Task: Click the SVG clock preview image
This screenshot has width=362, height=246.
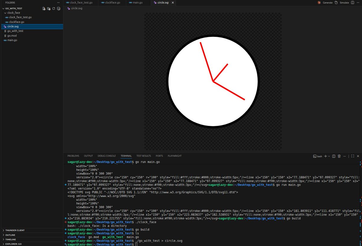Action: [x=213, y=81]
